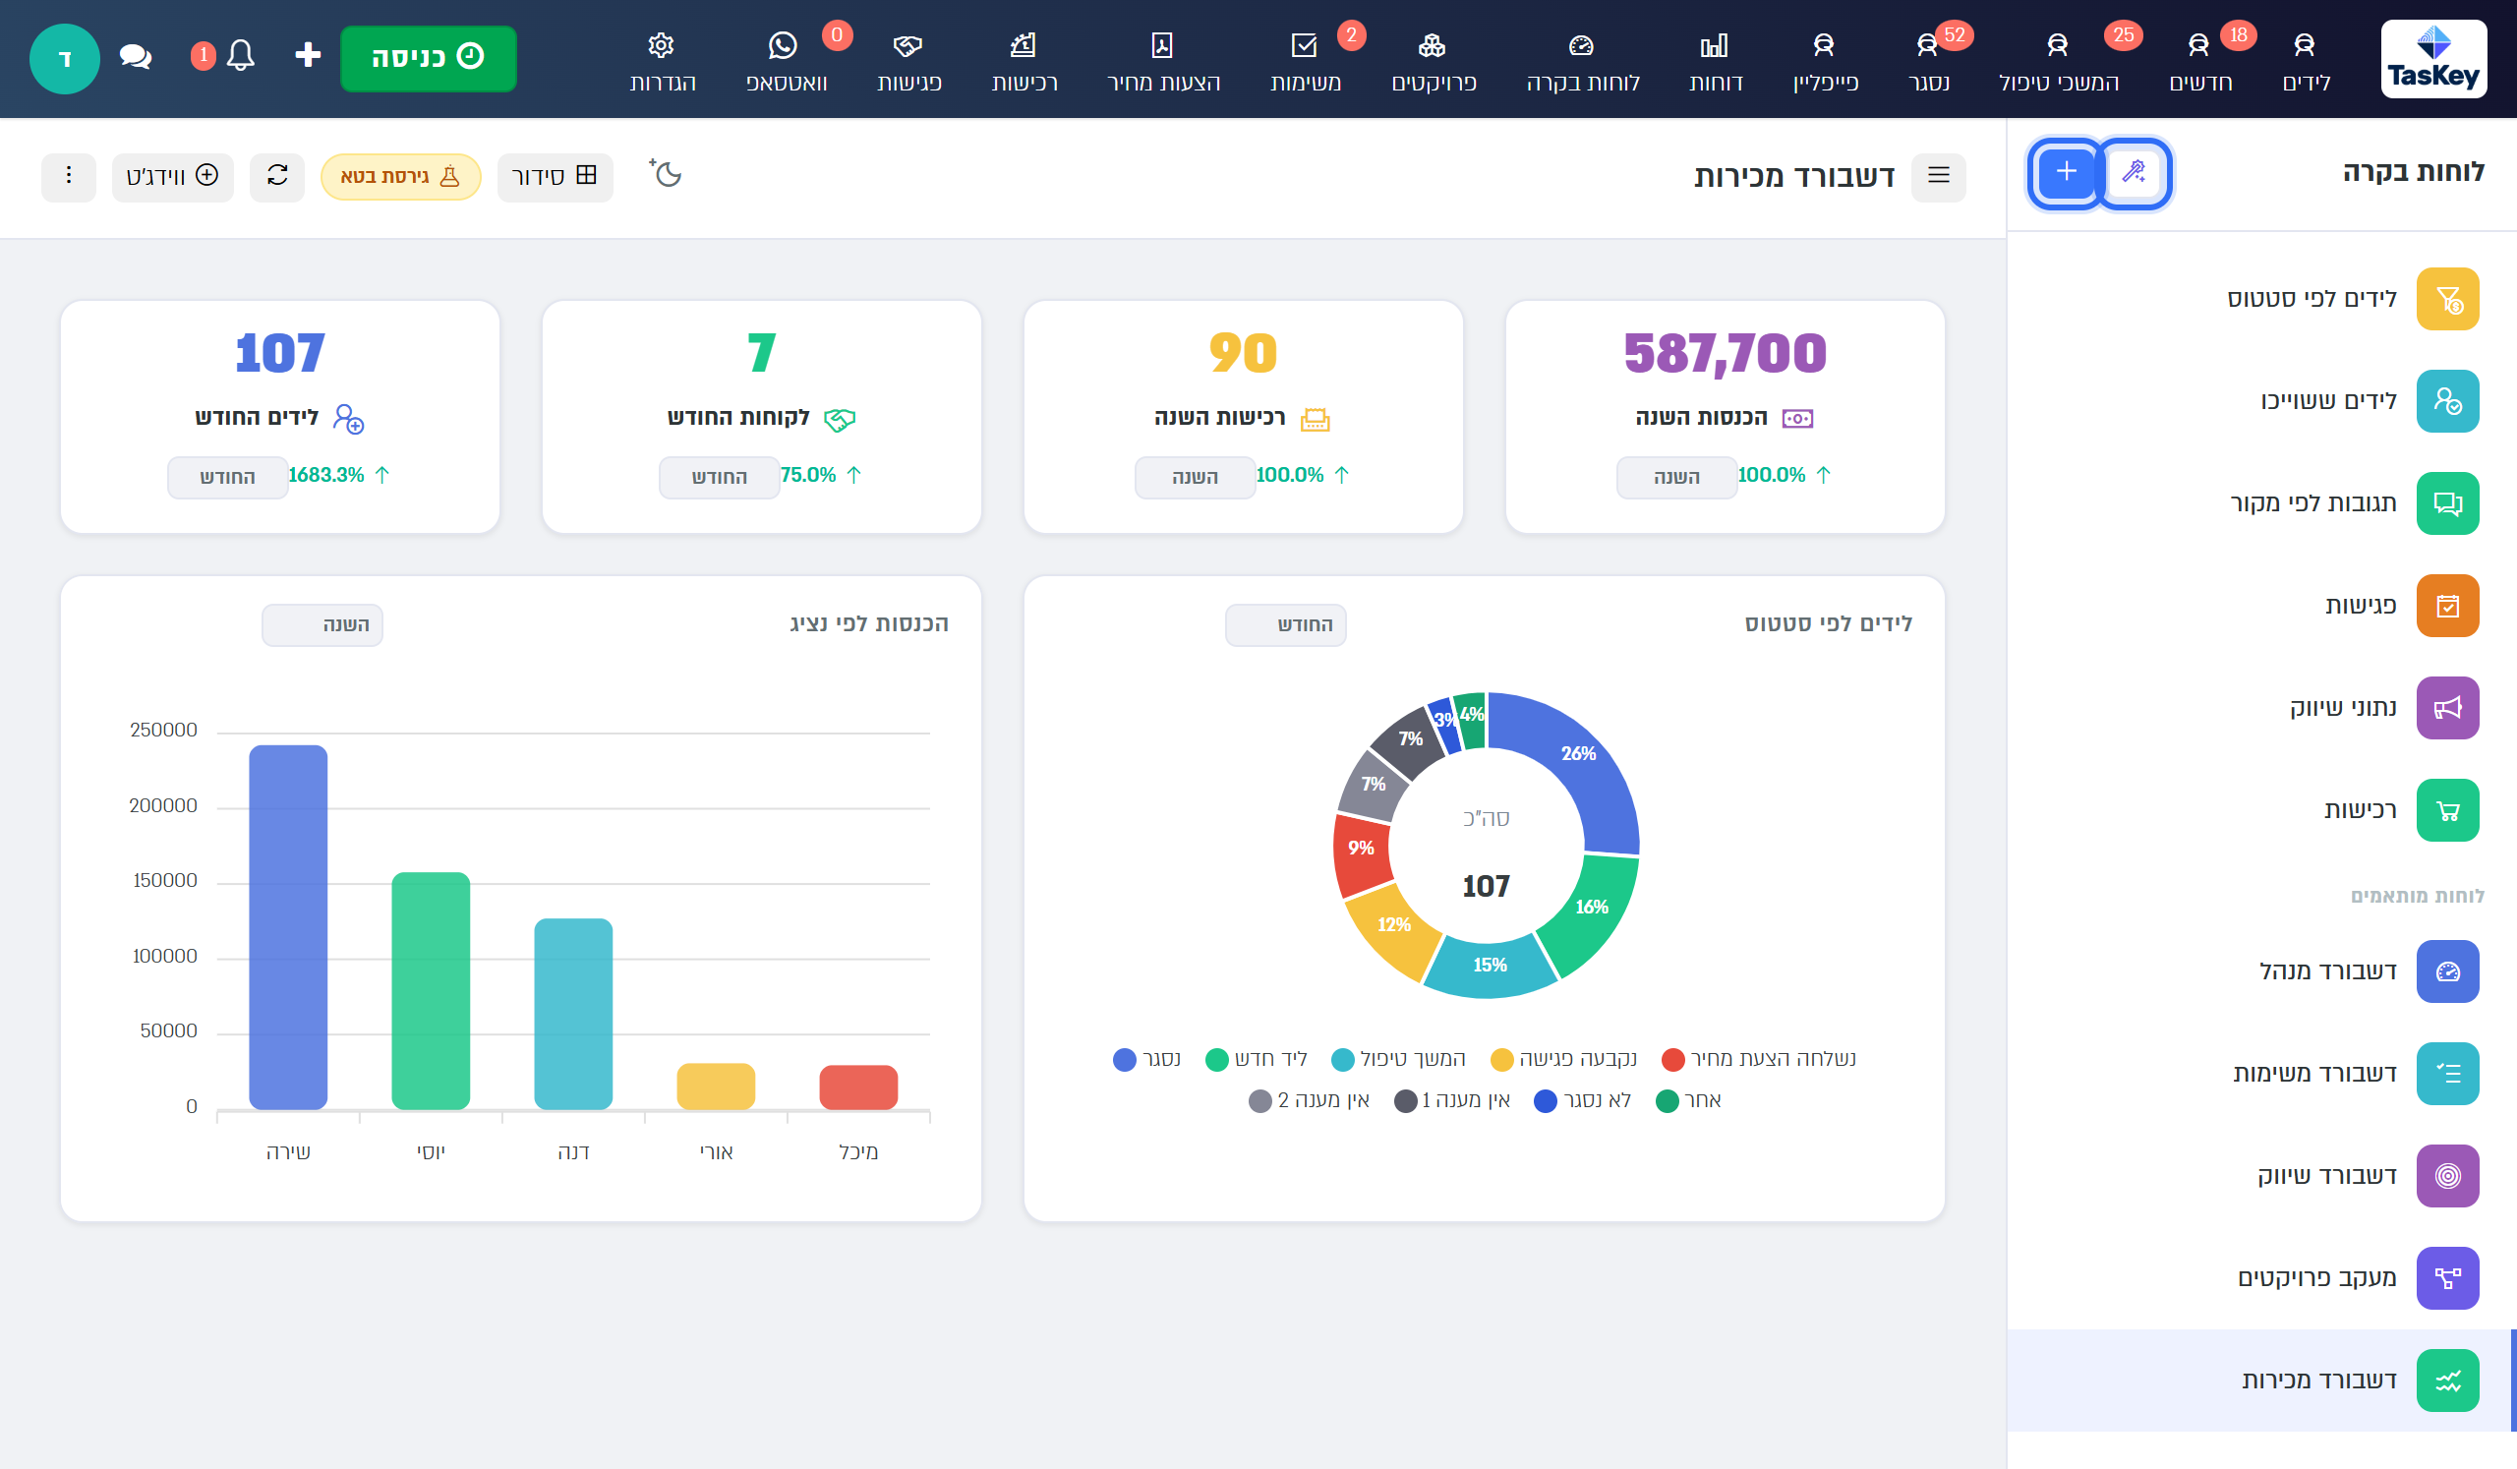Open period dropdown on לידים החודש card
The image size is (2517, 1469).
point(228,477)
